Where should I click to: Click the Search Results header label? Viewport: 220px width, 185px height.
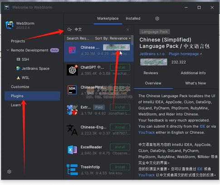click(x=78, y=38)
